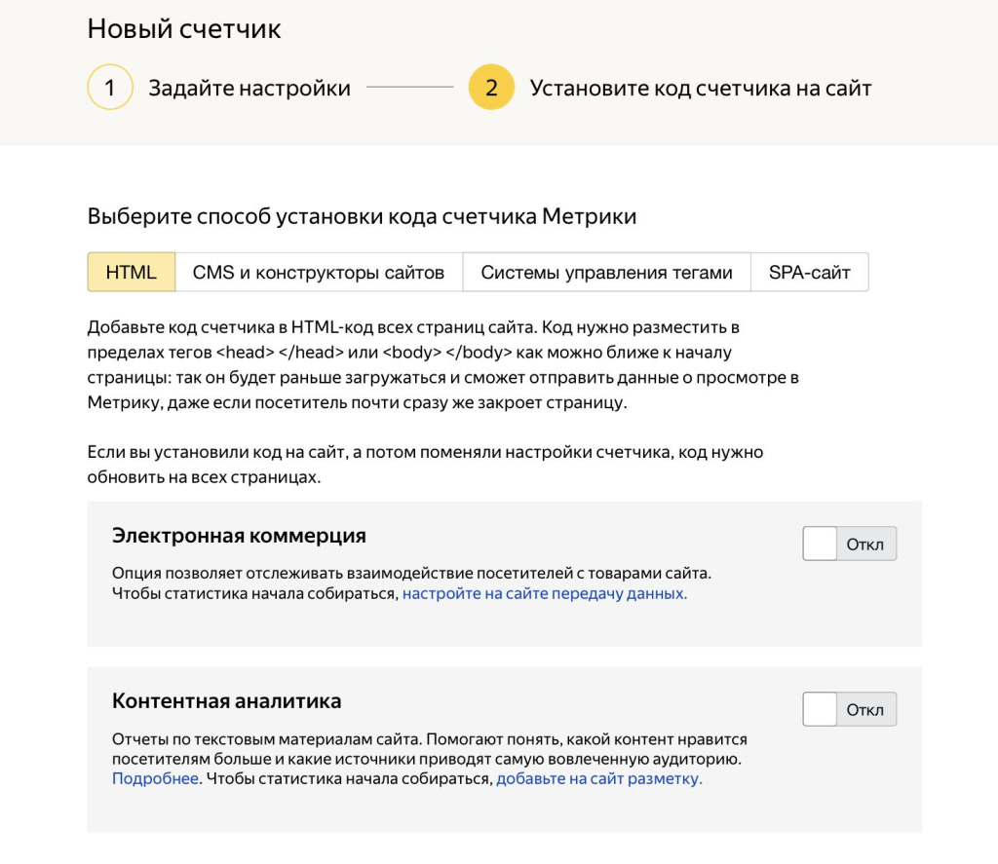Select the 'Установите код счетчика на сайт' step

tap(700, 89)
